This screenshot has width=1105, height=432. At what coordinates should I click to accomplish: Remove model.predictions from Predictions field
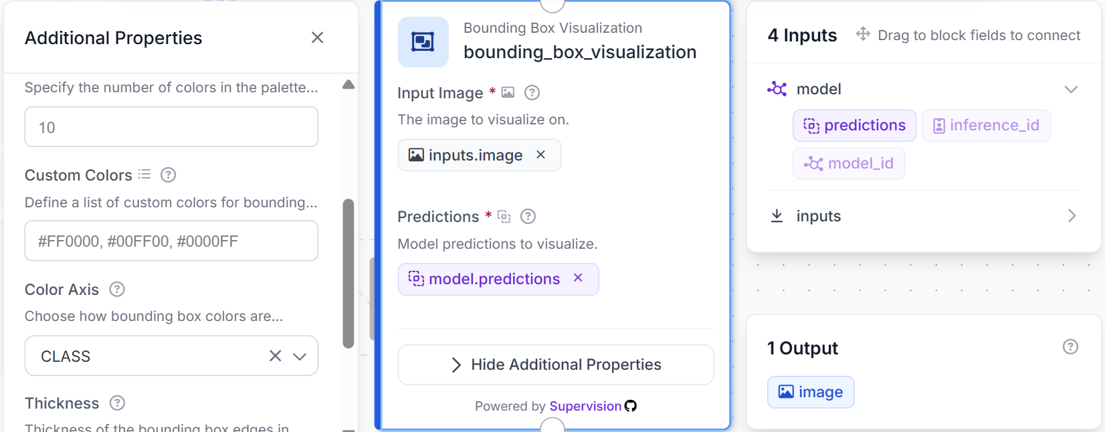click(x=578, y=278)
